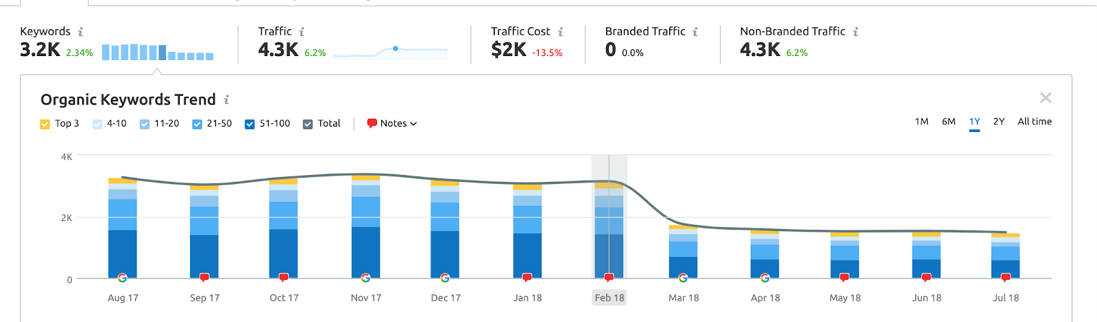Click the Branded Traffic 0 value
The height and width of the screenshot is (322, 1097).
tap(610, 50)
